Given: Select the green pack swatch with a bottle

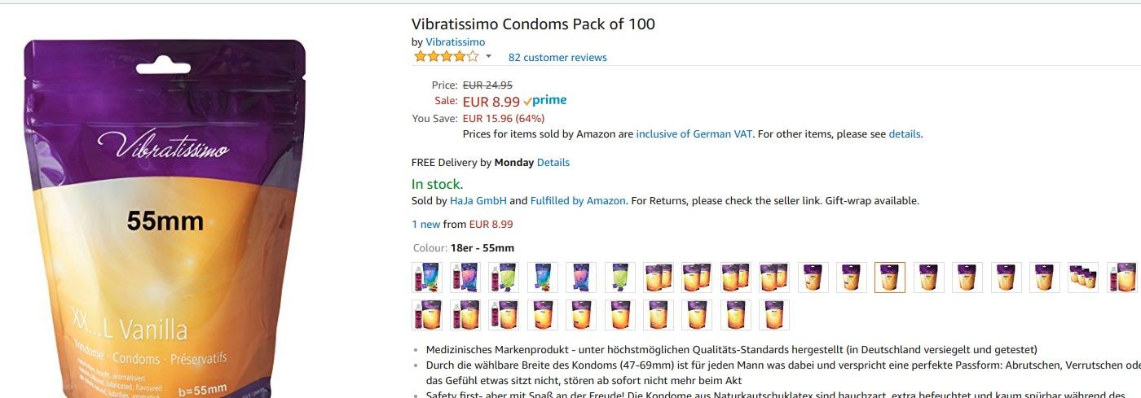Looking at the screenshot, I should click(504, 278).
